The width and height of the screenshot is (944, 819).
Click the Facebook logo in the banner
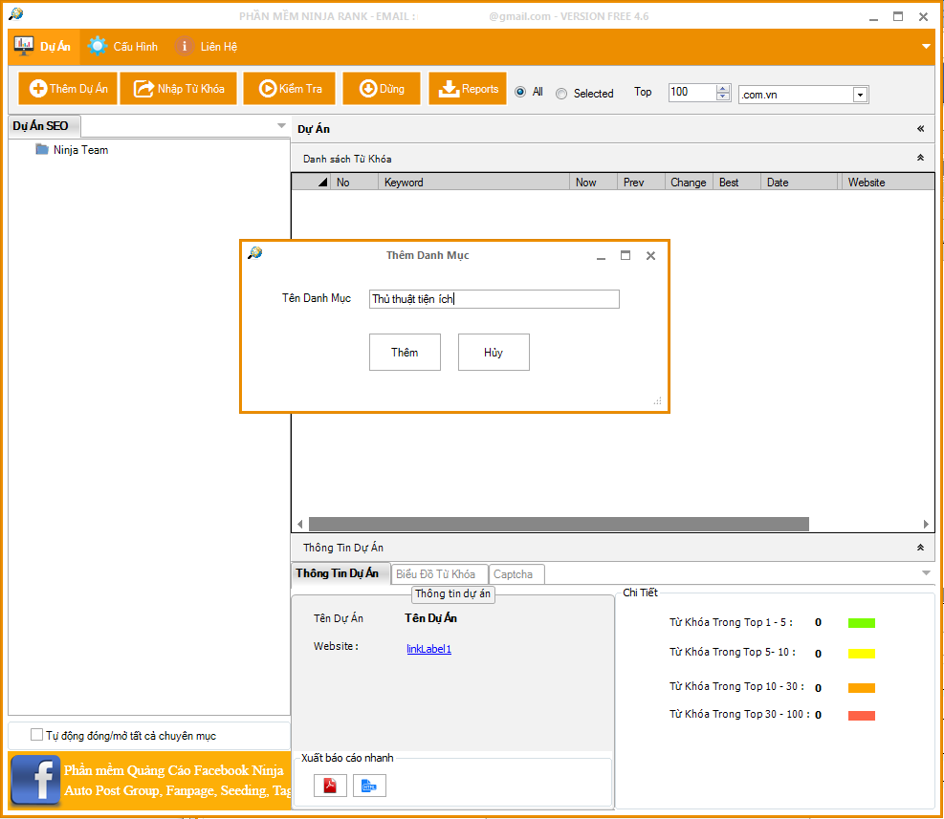point(35,780)
